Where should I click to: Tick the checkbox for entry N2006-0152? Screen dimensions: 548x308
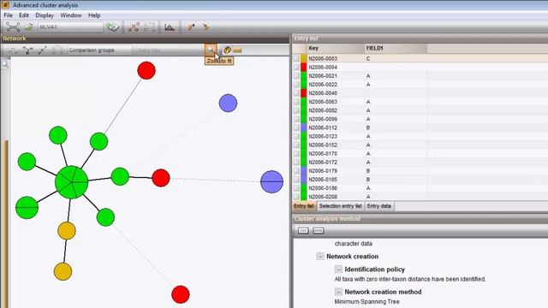coord(296,145)
